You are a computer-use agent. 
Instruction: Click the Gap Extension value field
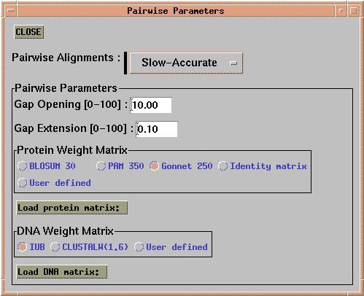[x=157, y=129]
